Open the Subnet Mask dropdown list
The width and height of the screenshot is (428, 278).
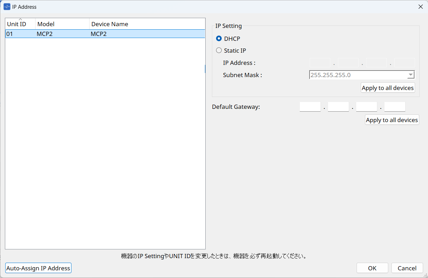(x=411, y=75)
